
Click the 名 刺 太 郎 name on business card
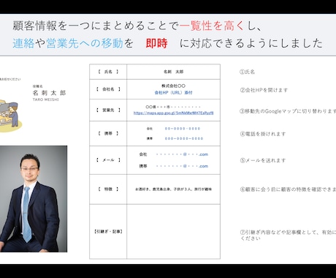pos(49,93)
